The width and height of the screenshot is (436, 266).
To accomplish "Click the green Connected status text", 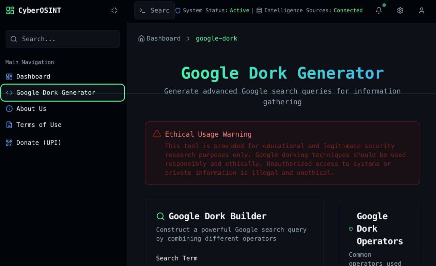I will click(x=348, y=11).
